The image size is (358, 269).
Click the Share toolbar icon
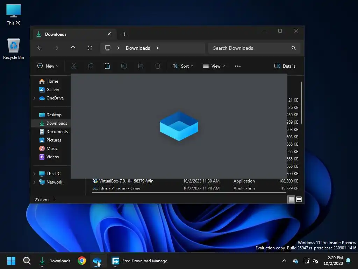pos(141,66)
